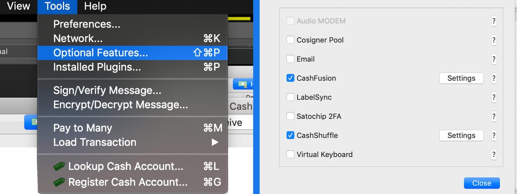Click the green tag icon beside Lookup Cash Account
517x194 pixels.
point(59,166)
